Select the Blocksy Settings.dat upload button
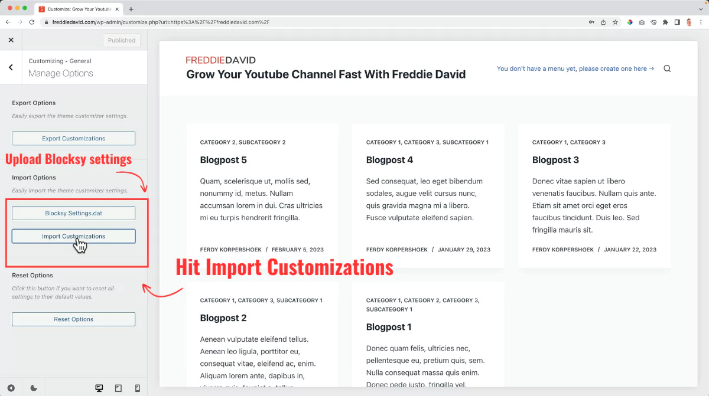Screen dimensions: 709x396 tap(73, 213)
